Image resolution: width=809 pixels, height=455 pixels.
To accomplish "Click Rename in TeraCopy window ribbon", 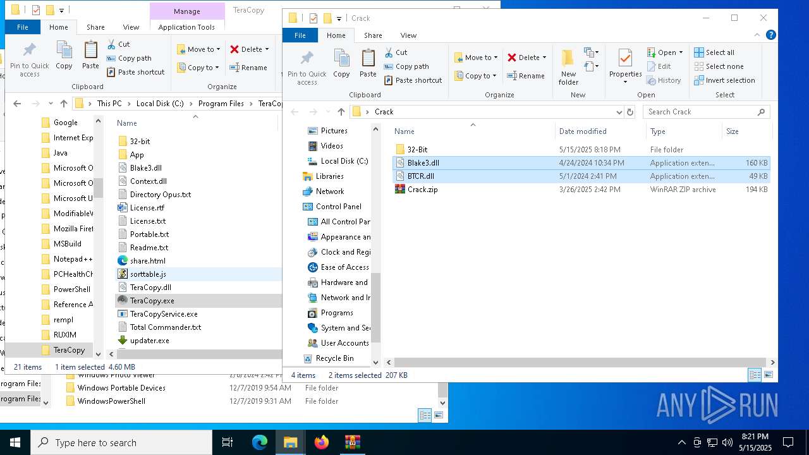I will [248, 68].
